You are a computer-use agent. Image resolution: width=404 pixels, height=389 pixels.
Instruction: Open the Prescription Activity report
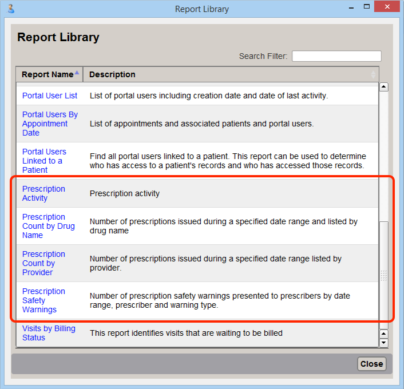coord(43,193)
